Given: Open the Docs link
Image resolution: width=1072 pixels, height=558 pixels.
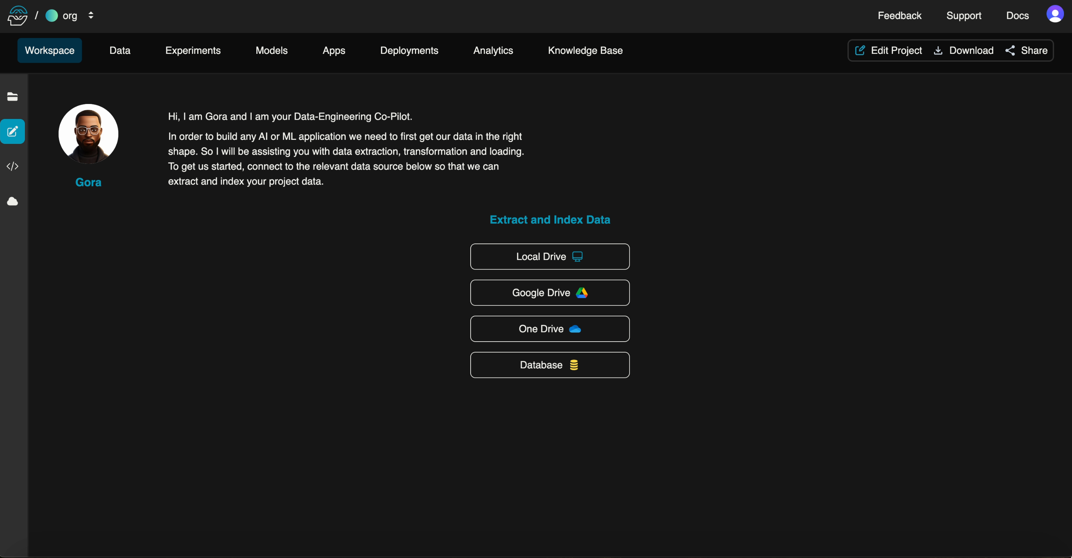Looking at the screenshot, I should click(1017, 16).
